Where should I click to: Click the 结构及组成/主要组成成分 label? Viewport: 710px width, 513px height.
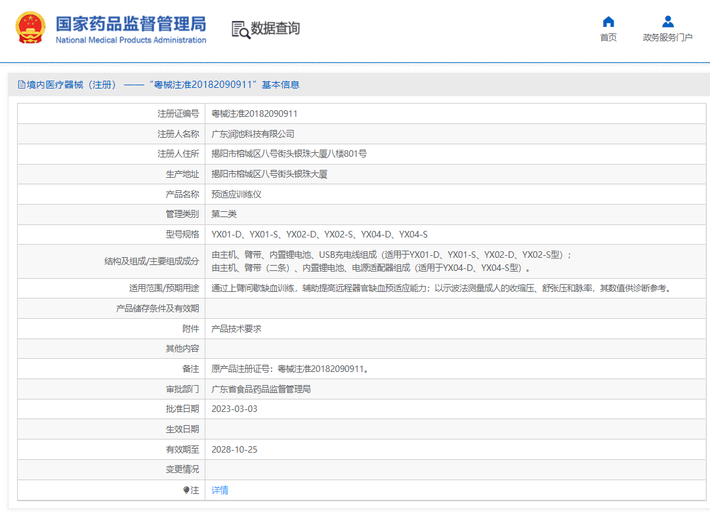(x=152, y=261)
